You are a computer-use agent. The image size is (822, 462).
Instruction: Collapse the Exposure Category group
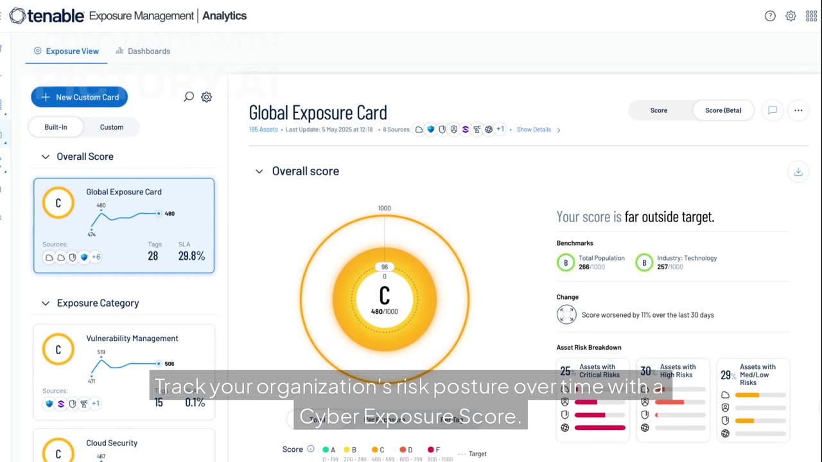(x=46, y=303)
